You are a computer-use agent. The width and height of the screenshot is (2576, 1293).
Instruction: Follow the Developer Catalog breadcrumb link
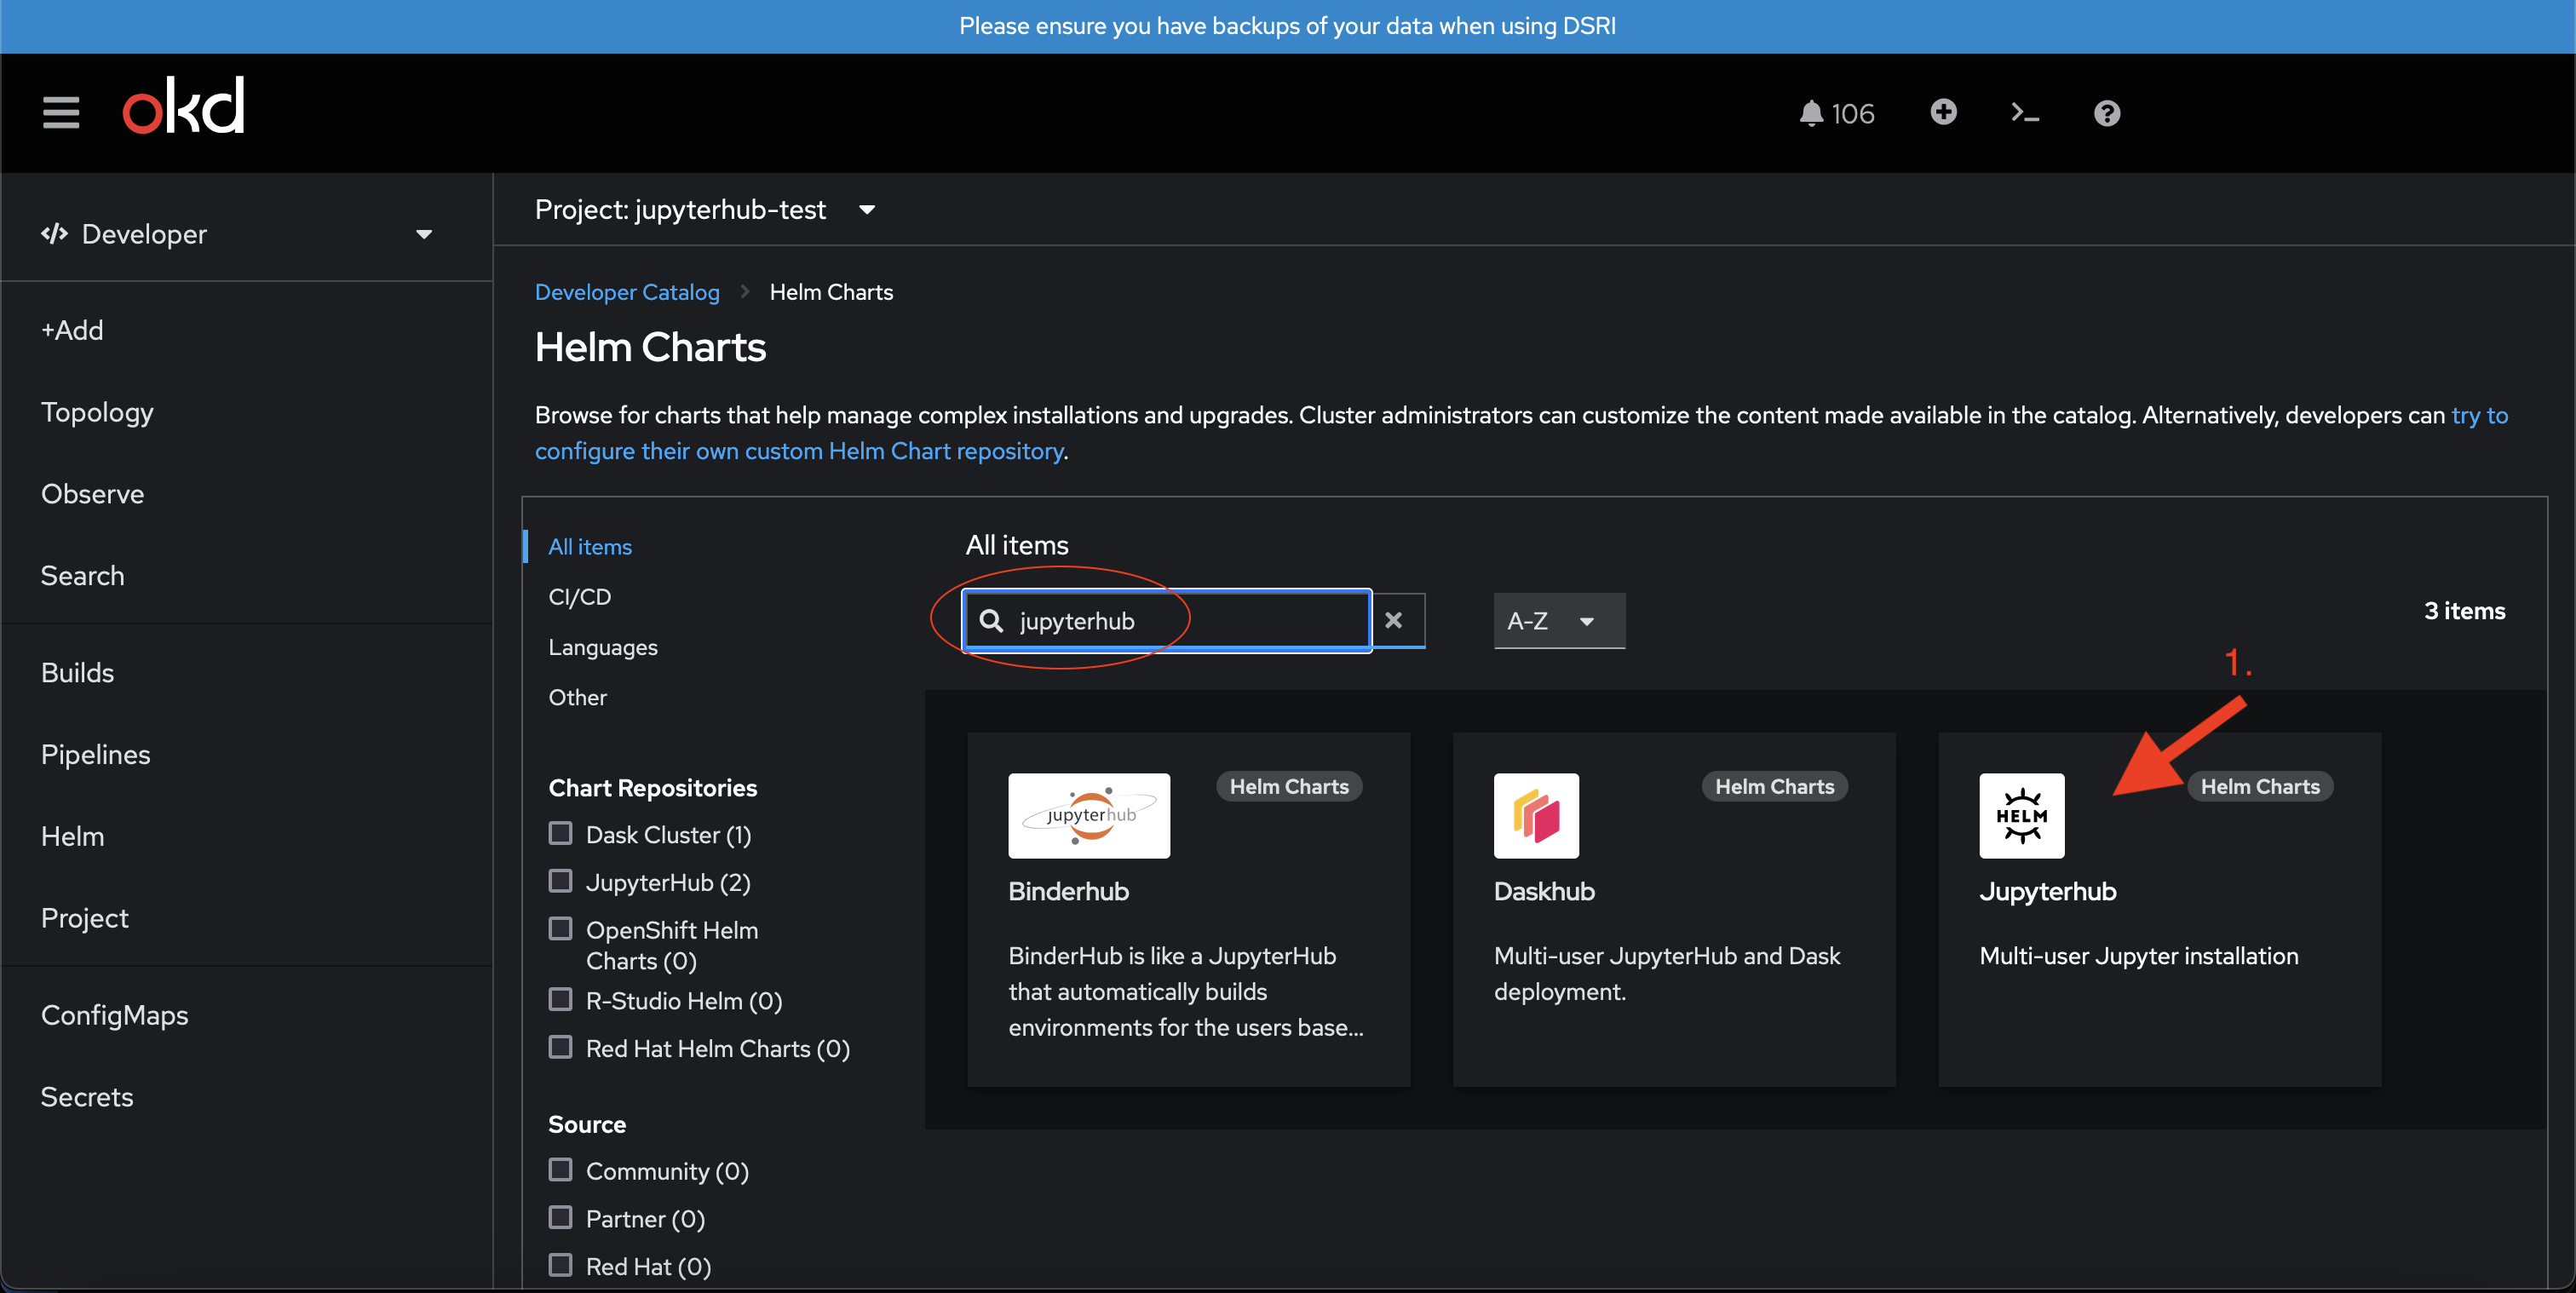tap(627, 292)
